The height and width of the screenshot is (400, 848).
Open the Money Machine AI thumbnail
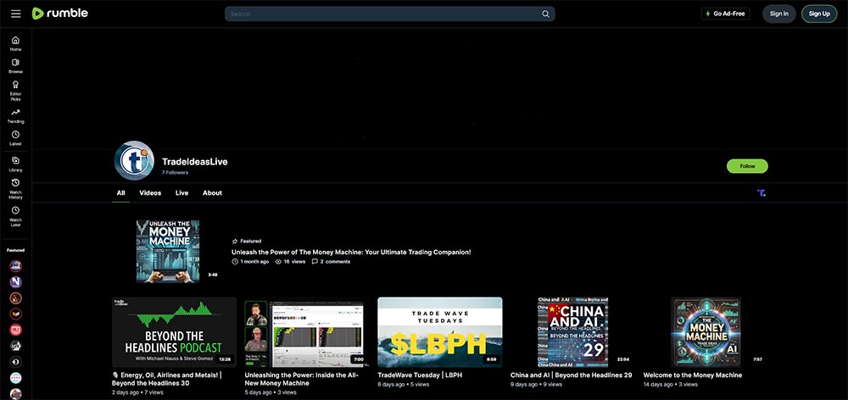(706, 332)
